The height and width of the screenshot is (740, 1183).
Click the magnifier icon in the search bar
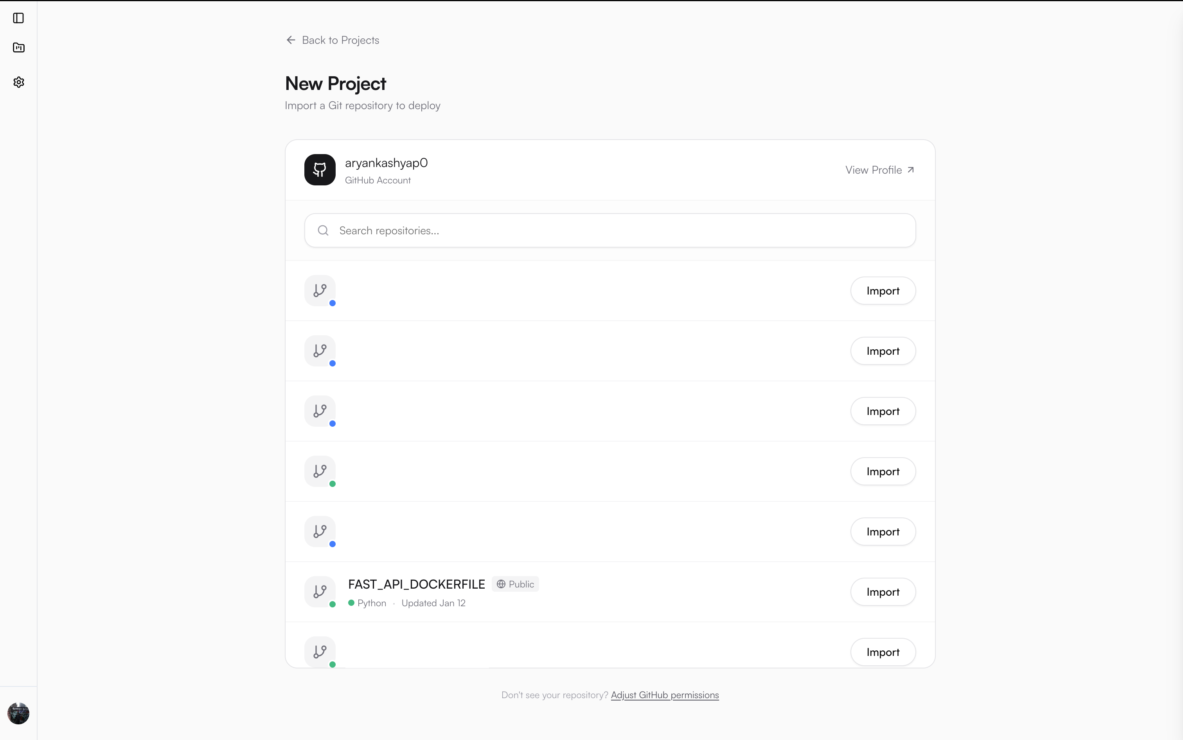(x=324, y=230)
